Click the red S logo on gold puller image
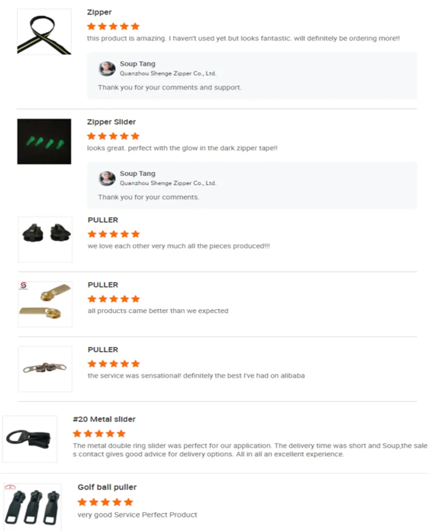This screenshot has height=531, width=436. [23, 286]
